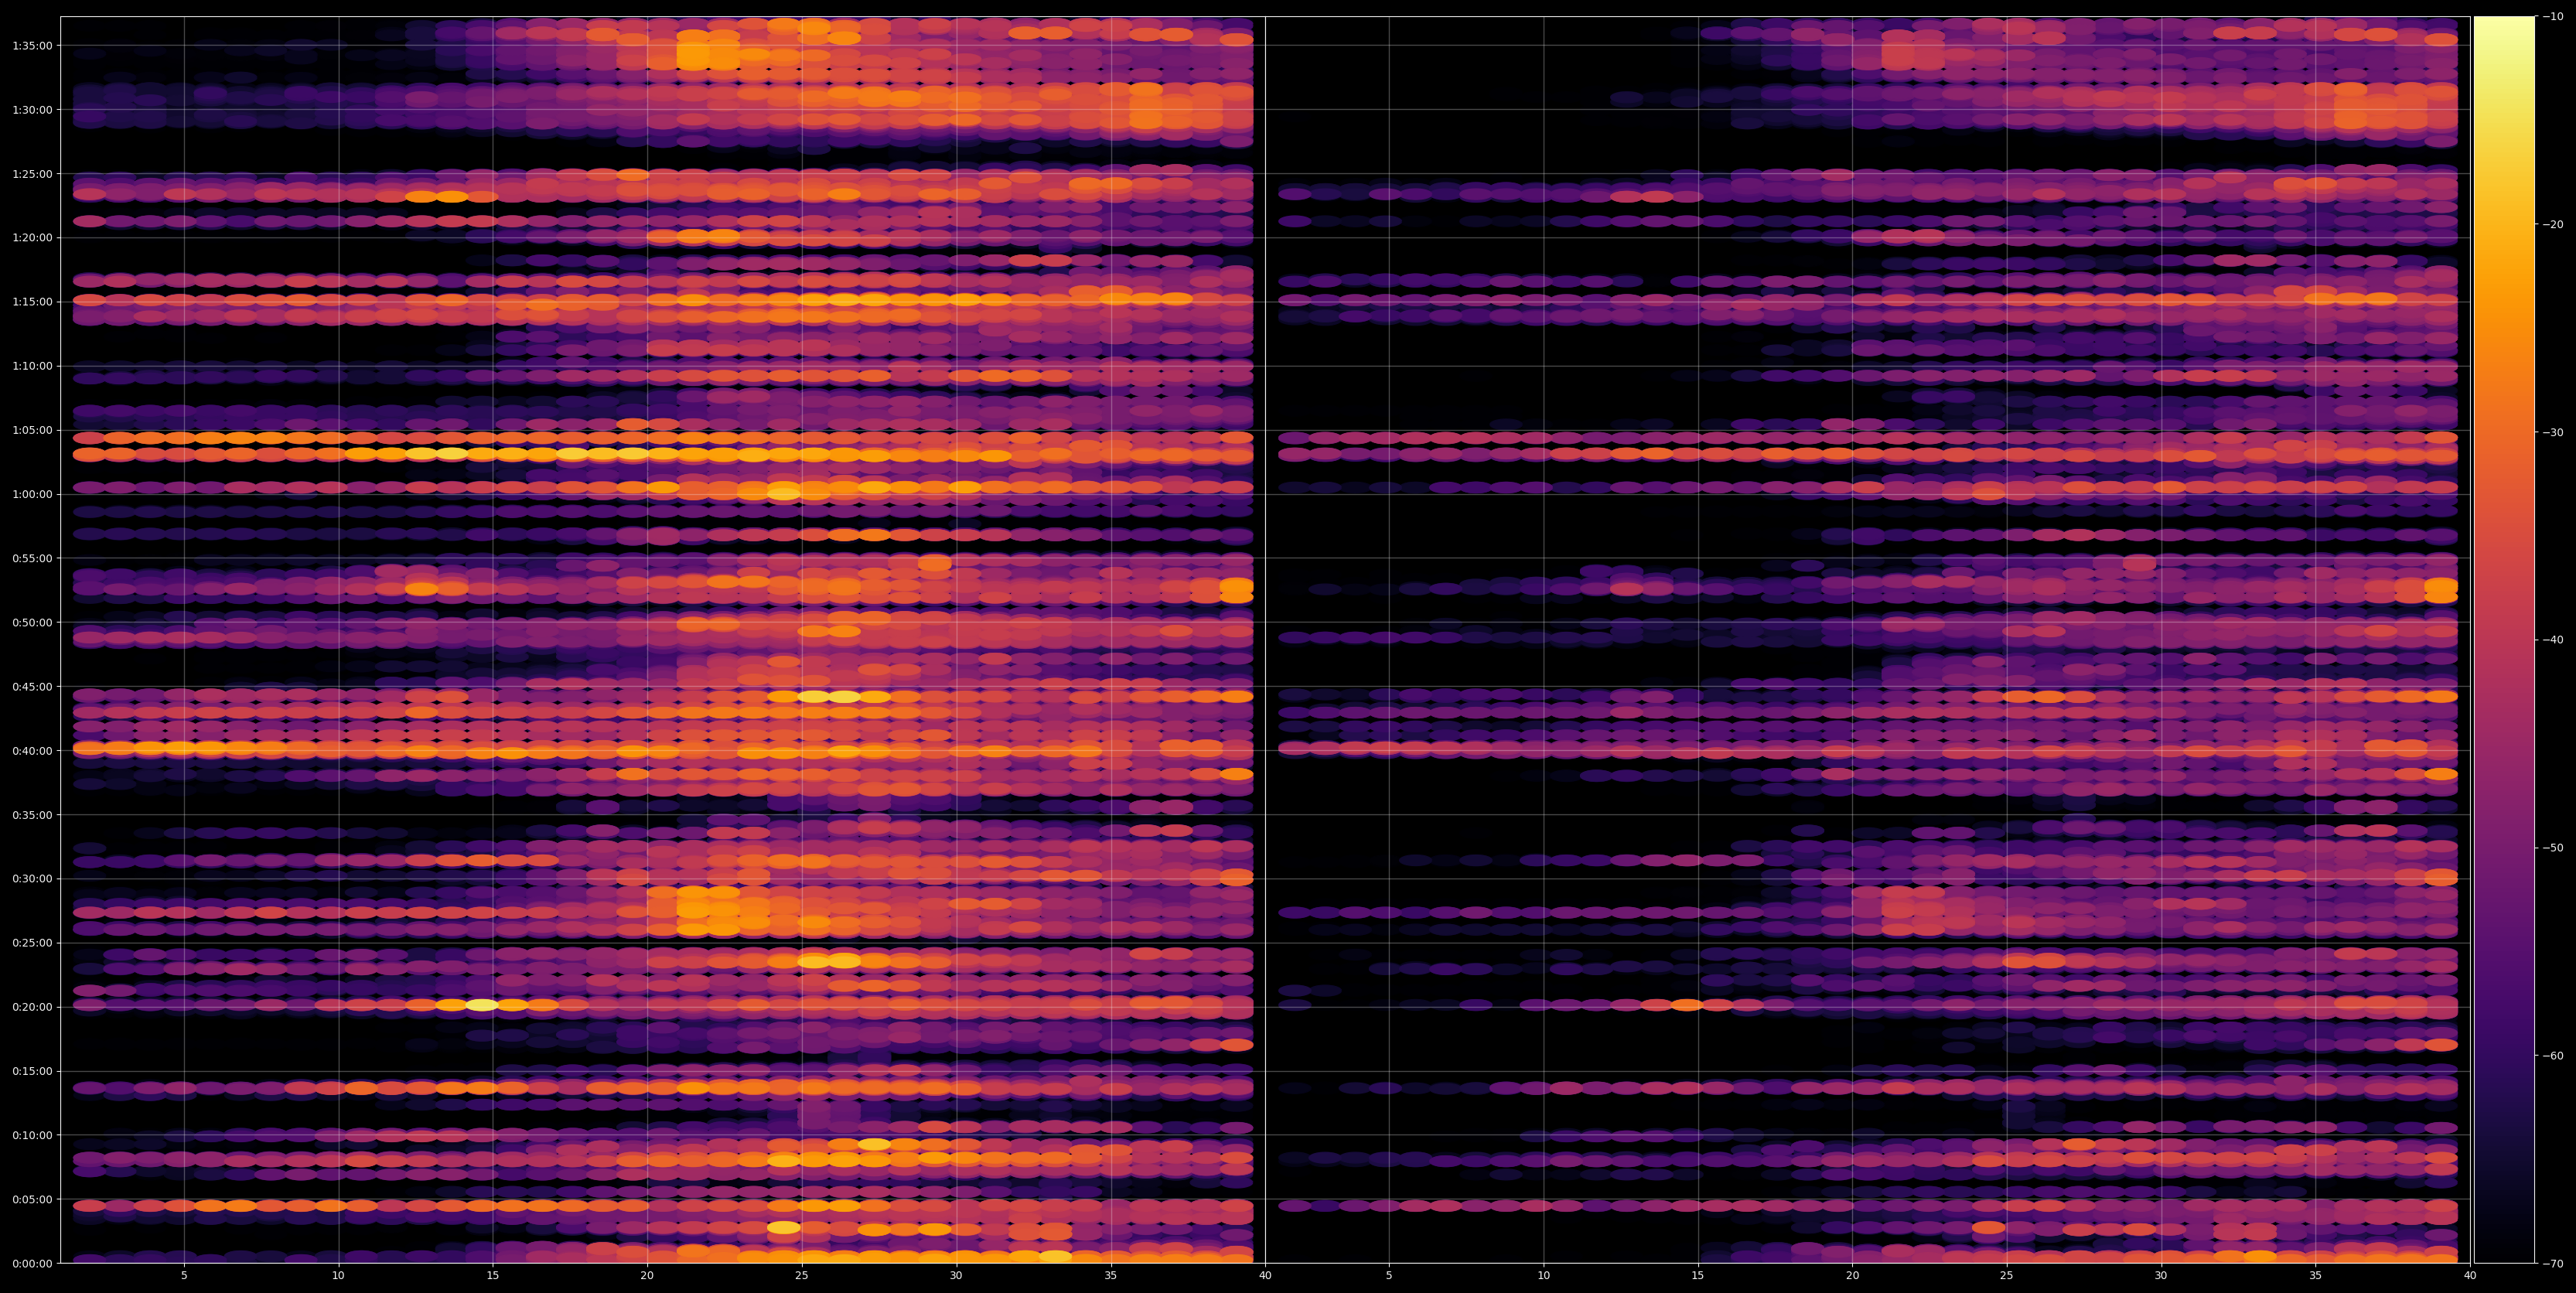Select the 0:40:00 y-axis tick label

32,751
